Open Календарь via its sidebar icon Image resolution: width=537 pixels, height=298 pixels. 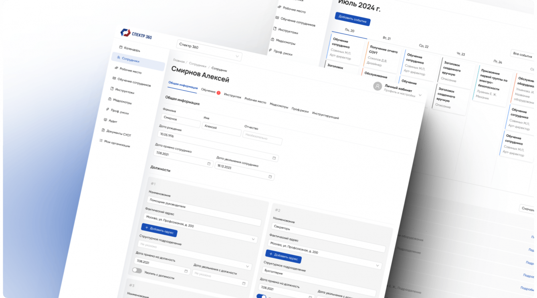tap(121, 47)
